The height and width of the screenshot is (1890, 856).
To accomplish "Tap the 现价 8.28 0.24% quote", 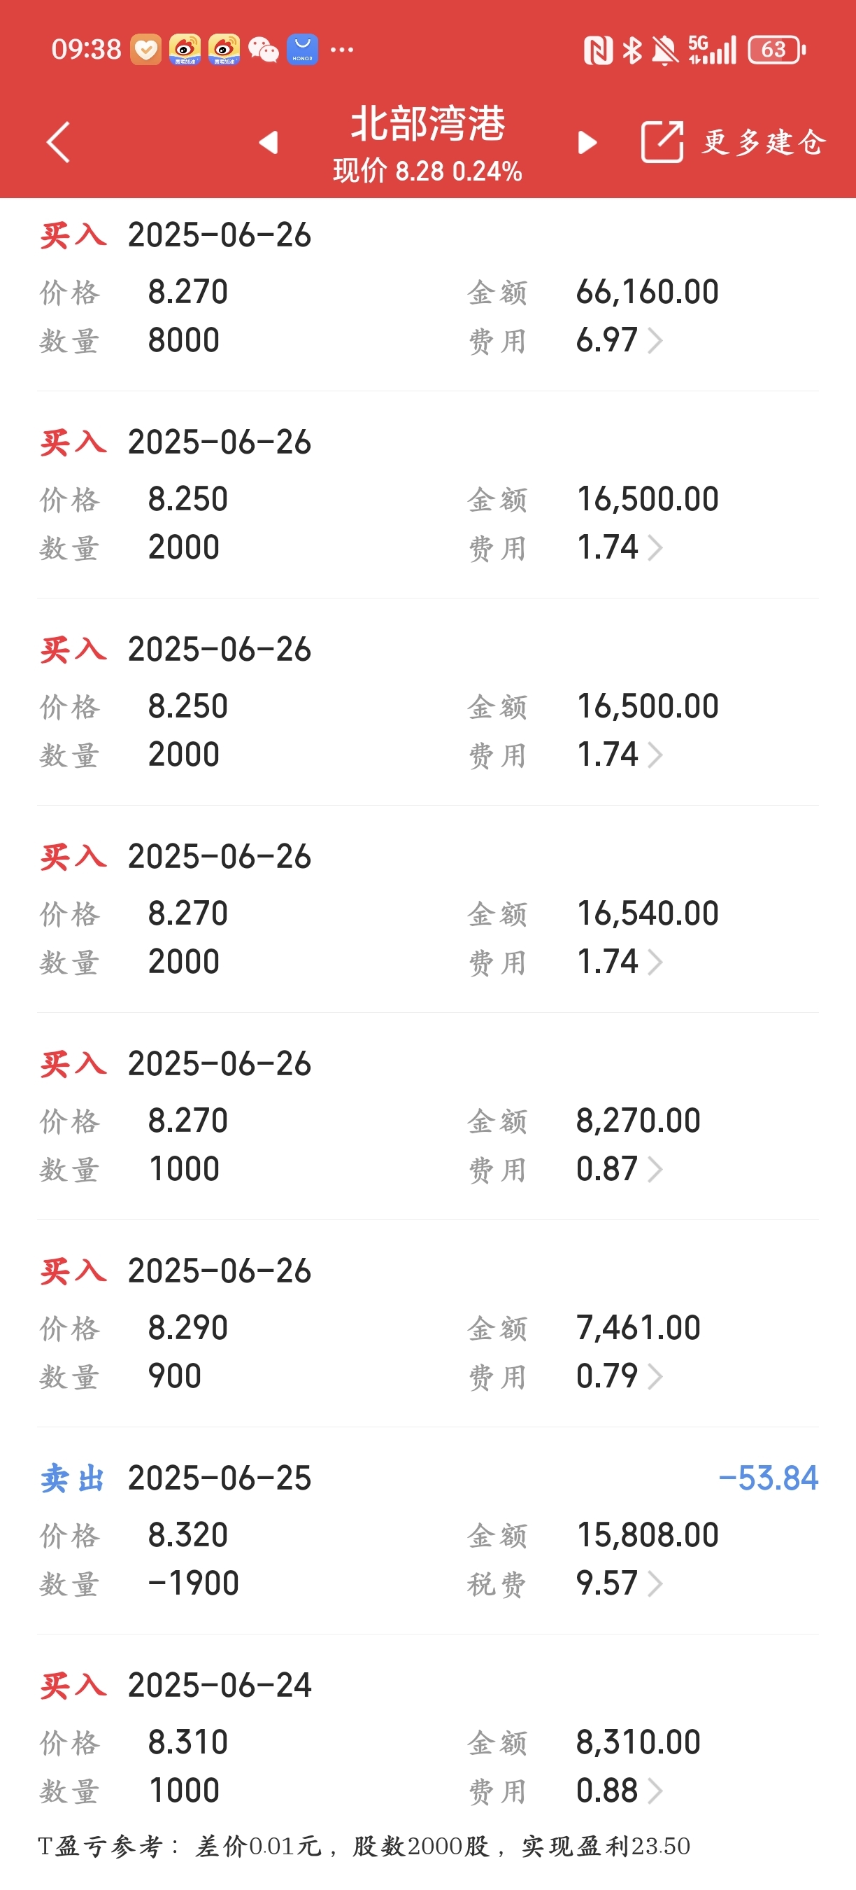I will [428, 171].
